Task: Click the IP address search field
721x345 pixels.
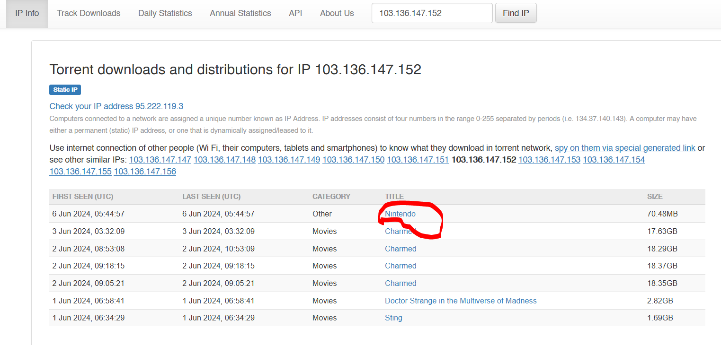Action: point(432,13)
